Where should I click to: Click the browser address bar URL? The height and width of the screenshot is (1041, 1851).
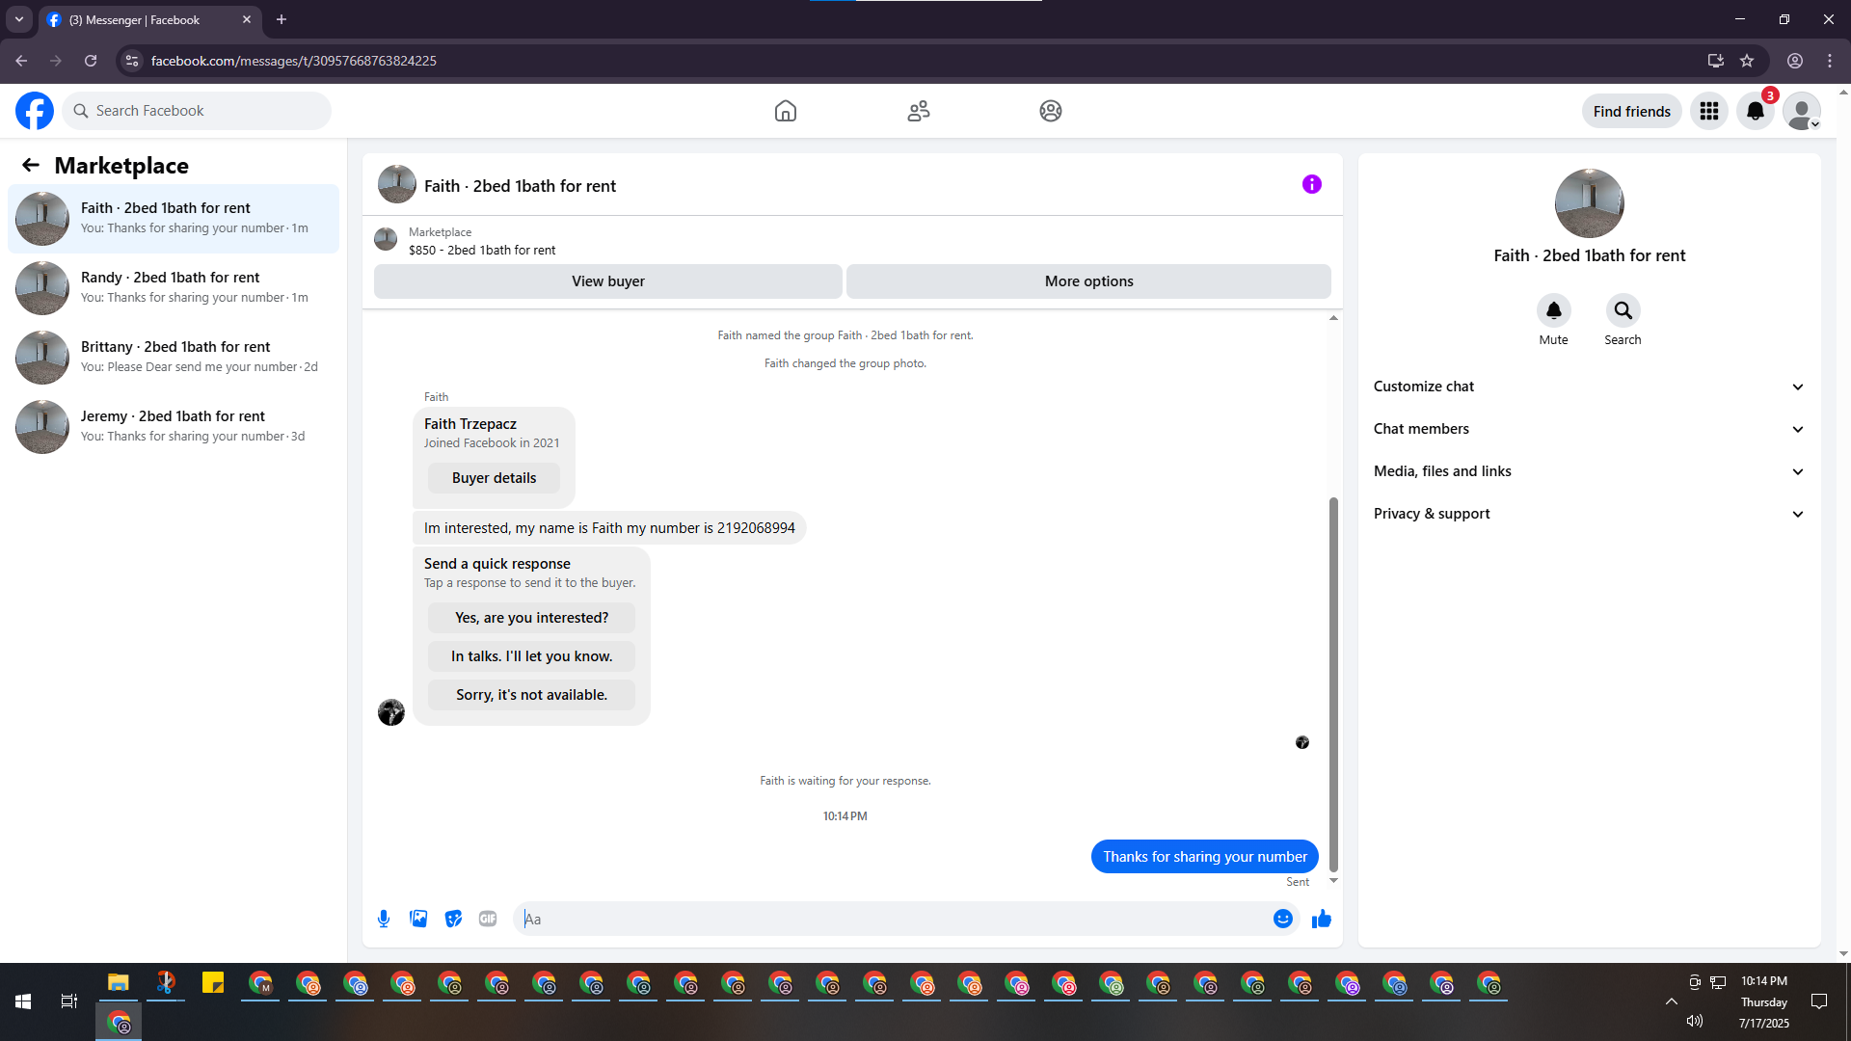click(294, 61)
